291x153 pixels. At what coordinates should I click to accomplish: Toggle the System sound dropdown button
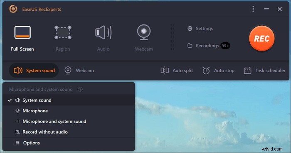(x=34, y=70)
